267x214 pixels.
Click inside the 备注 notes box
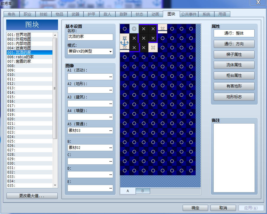tap(234, 158)
